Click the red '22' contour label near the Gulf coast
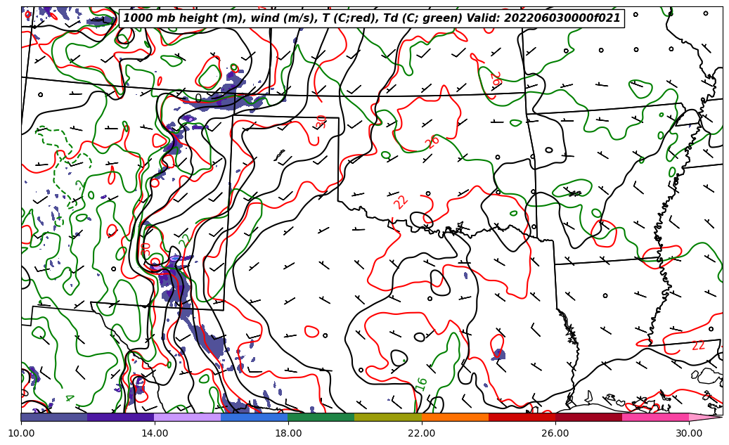 point(698,345)
